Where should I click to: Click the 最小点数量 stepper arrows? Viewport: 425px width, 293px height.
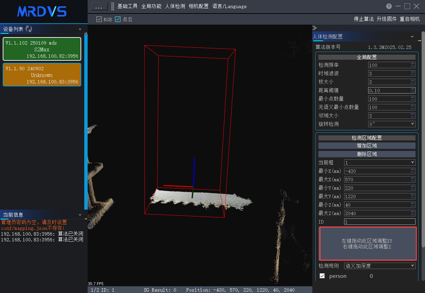pos(412,99)
